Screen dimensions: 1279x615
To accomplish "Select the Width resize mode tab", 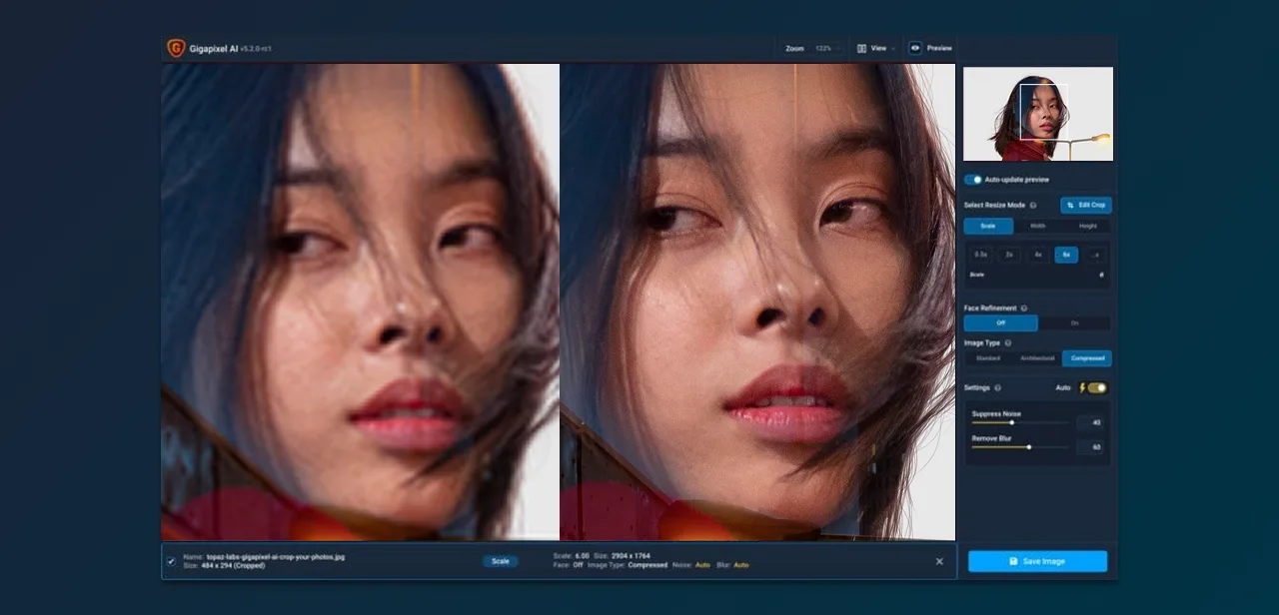I will point(1037,227).
